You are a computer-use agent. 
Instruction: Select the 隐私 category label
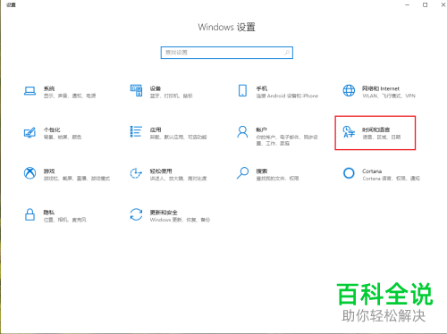(x=49, y=213)
